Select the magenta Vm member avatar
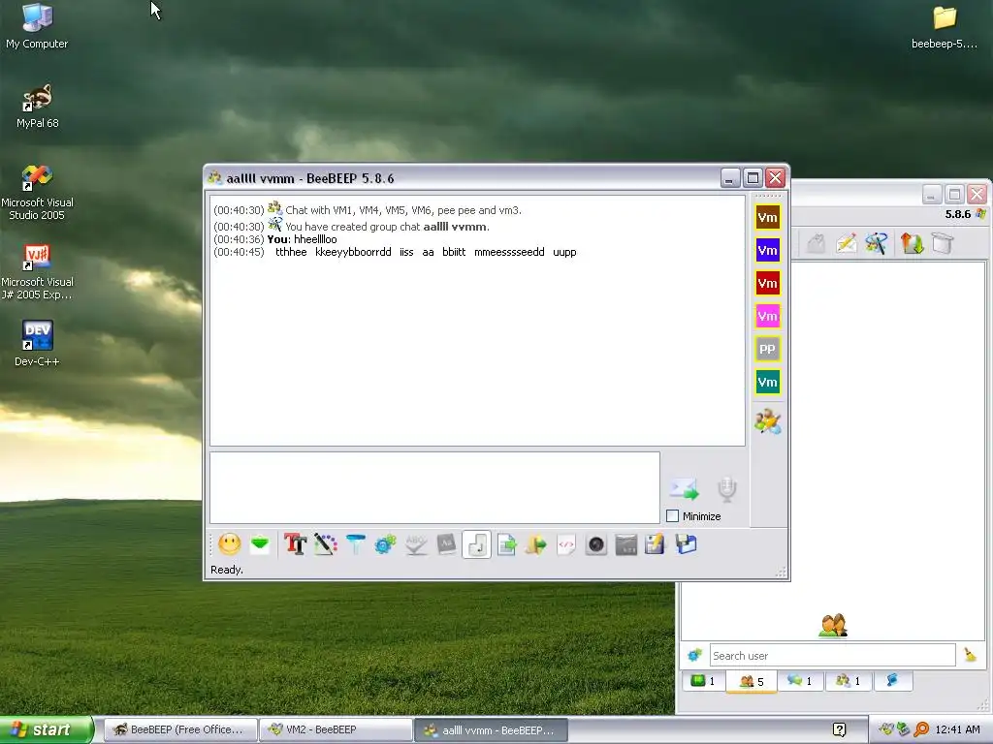 pos(768,317)
